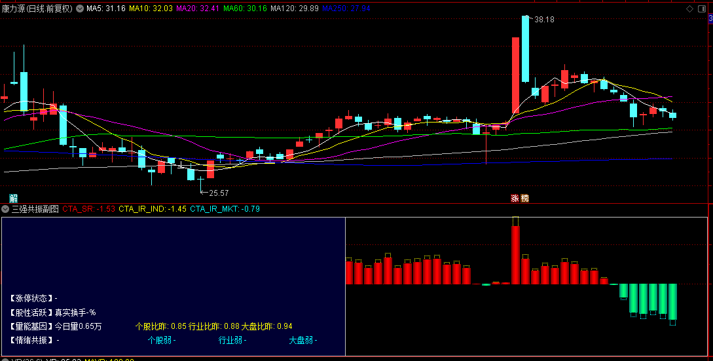The height and width of the screenshot is (361, 713).
Task: Click the 涨 marker icon under the chart
Action: [515, 198]
